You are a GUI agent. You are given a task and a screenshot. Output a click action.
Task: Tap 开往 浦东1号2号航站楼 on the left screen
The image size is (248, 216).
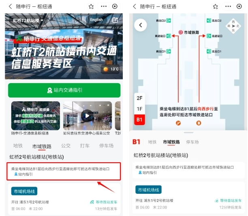click(x=30, y=202)
